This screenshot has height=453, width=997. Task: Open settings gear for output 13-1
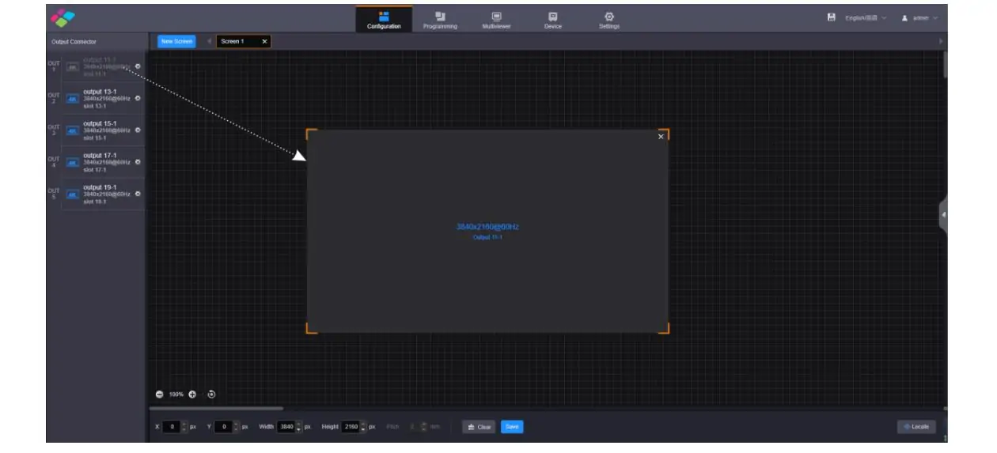pos(138,98)
